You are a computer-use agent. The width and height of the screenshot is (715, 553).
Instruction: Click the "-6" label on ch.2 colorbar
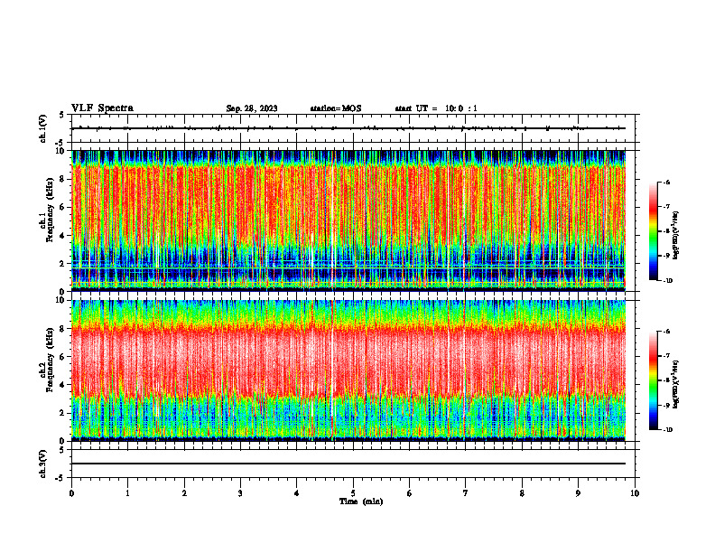(667, 332)
